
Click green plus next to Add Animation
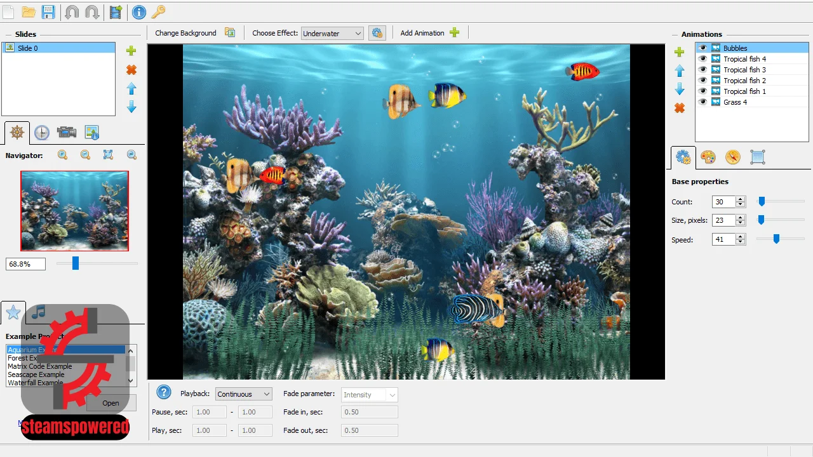[454, 33]
